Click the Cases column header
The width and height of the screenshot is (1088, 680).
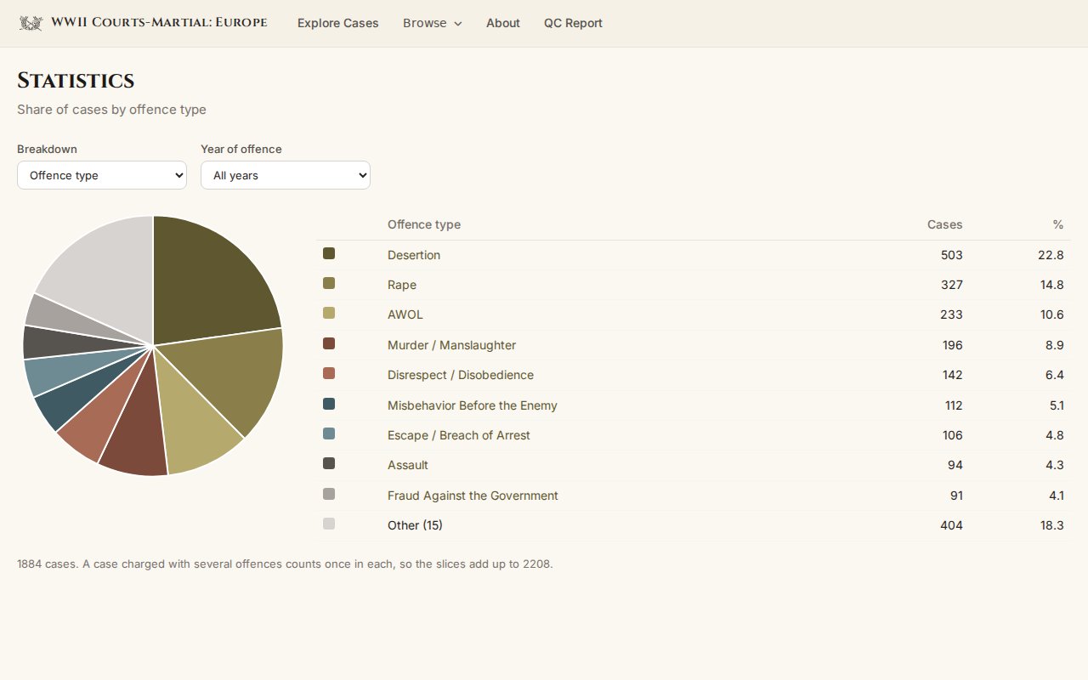(944, 224)
